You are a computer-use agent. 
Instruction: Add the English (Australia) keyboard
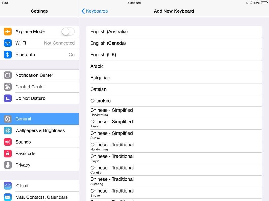click(174, 32)
